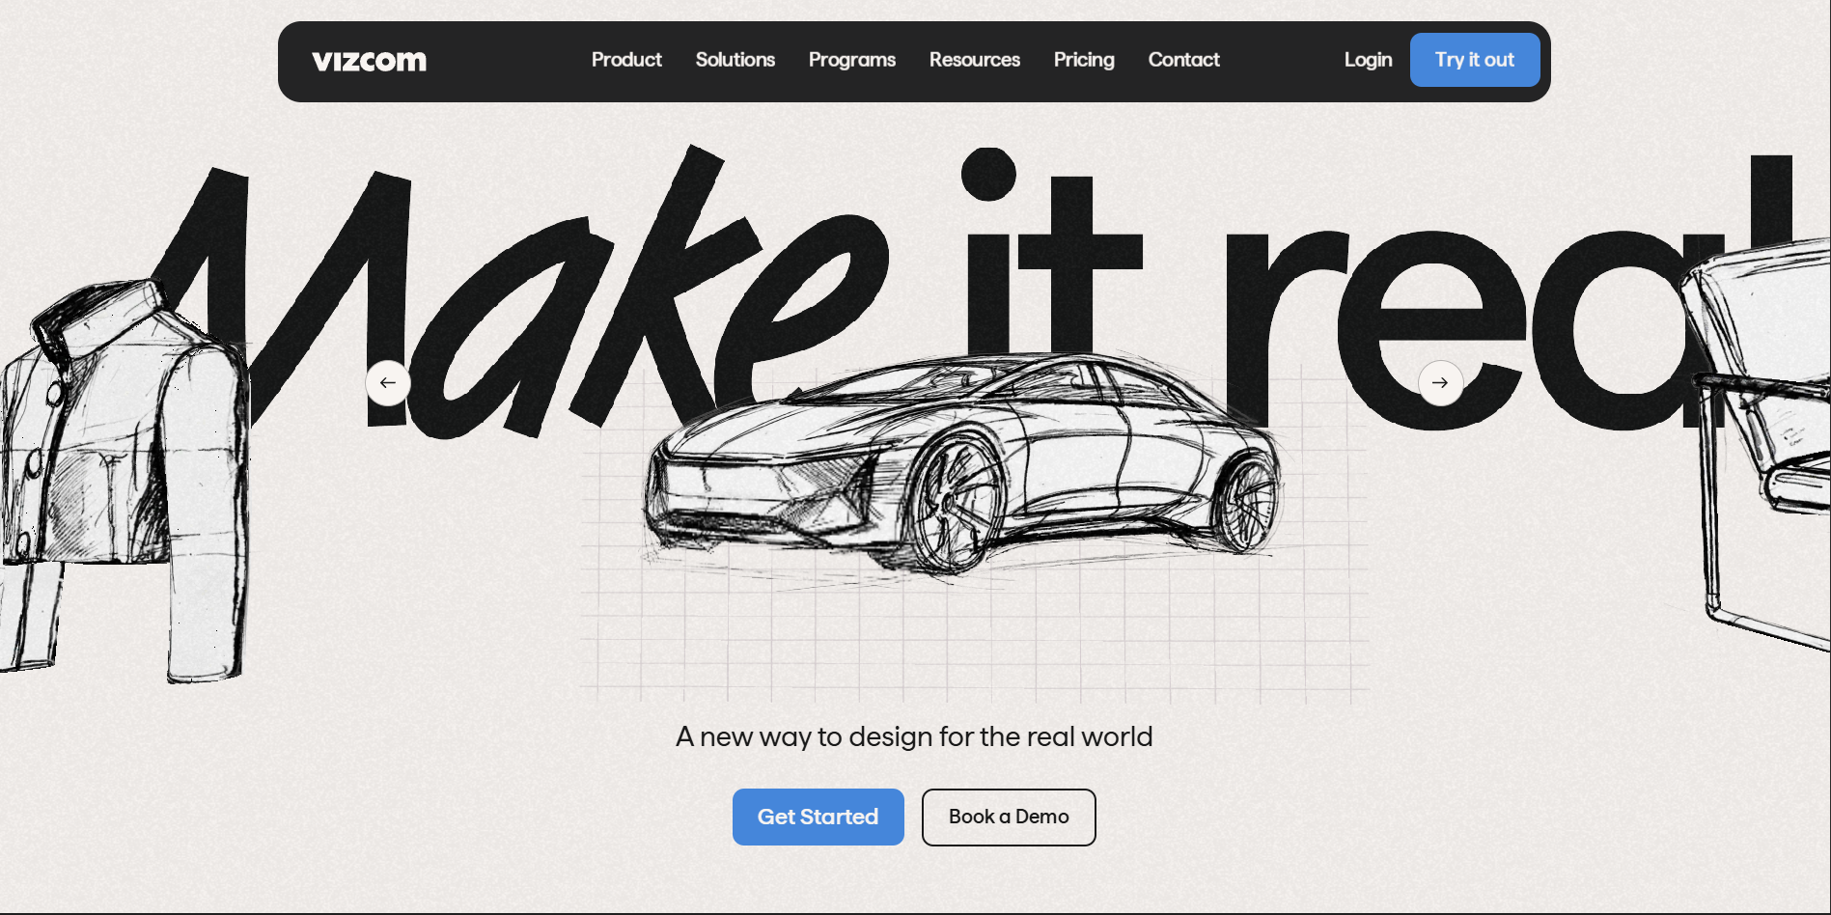1831x915 pixels.
Task: Select Resources in the top navigation
Action: 974,60
